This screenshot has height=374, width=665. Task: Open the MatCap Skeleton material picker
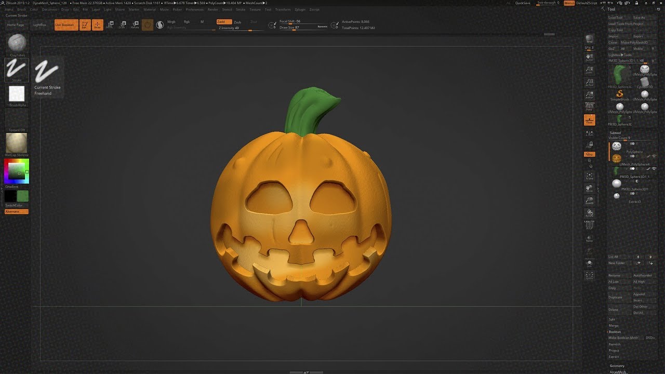click(x=17, y=143)
